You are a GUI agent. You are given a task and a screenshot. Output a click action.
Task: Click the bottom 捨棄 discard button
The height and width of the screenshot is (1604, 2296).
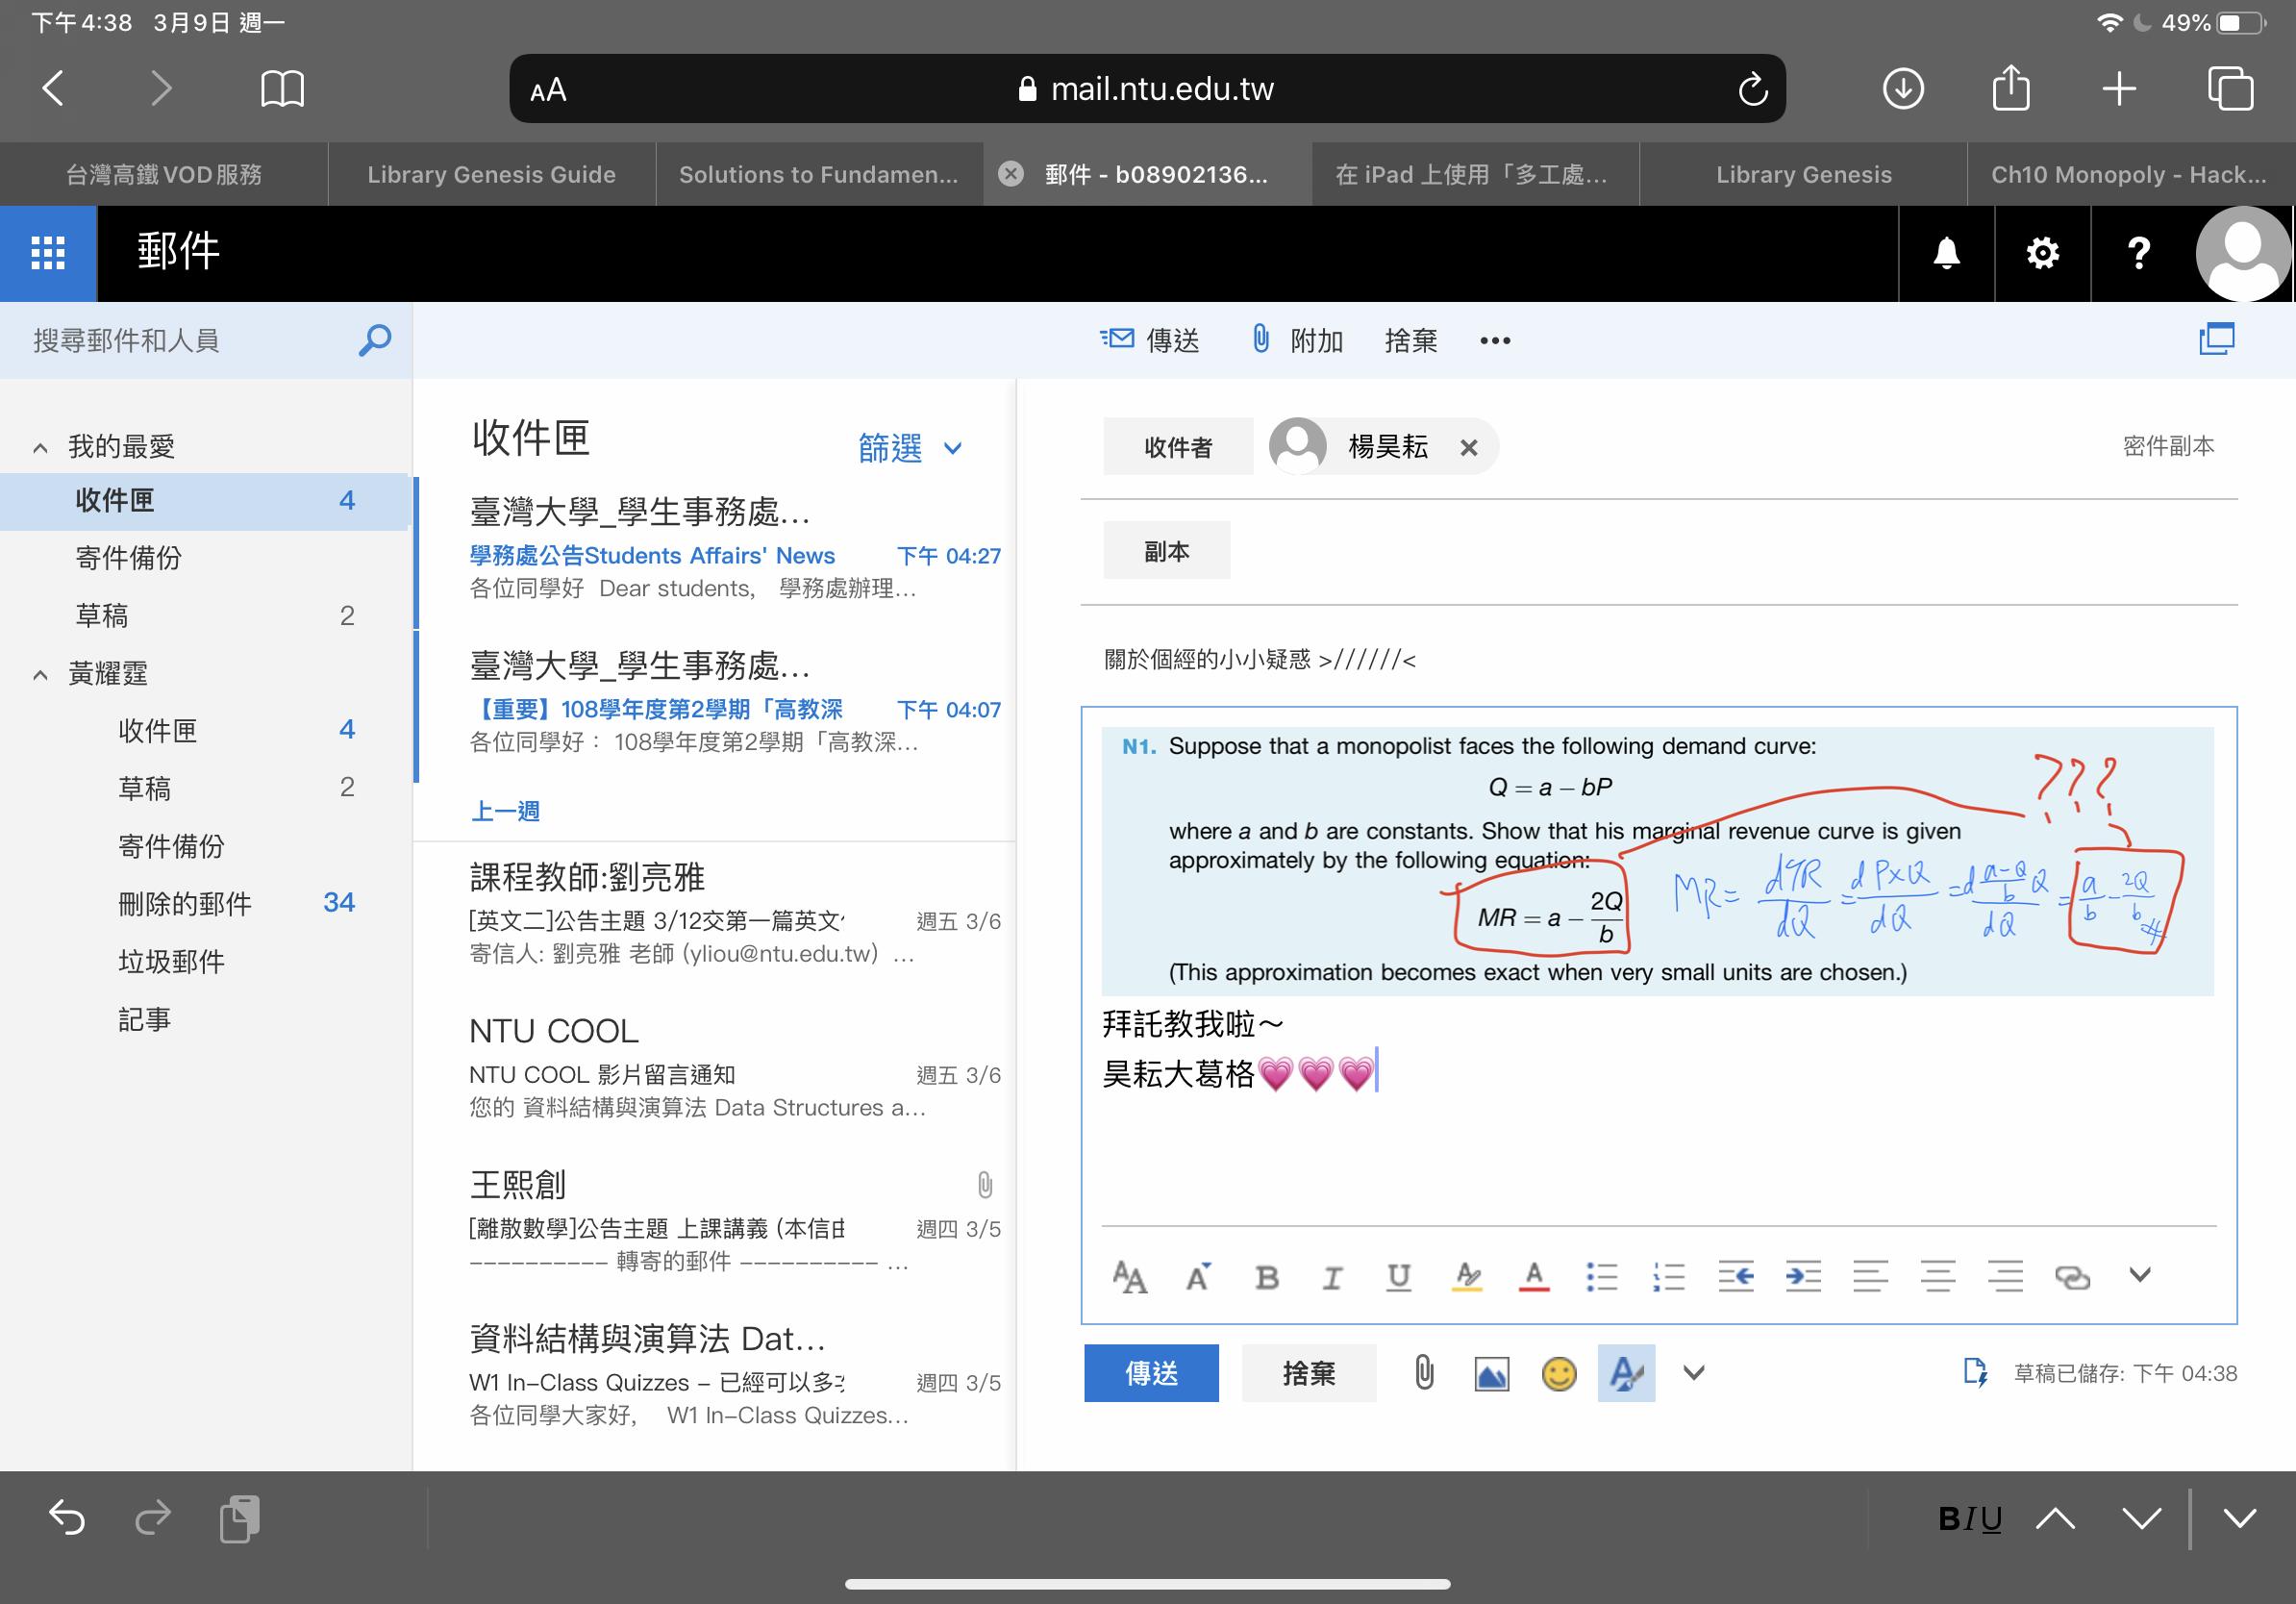pos(1309,1373)
